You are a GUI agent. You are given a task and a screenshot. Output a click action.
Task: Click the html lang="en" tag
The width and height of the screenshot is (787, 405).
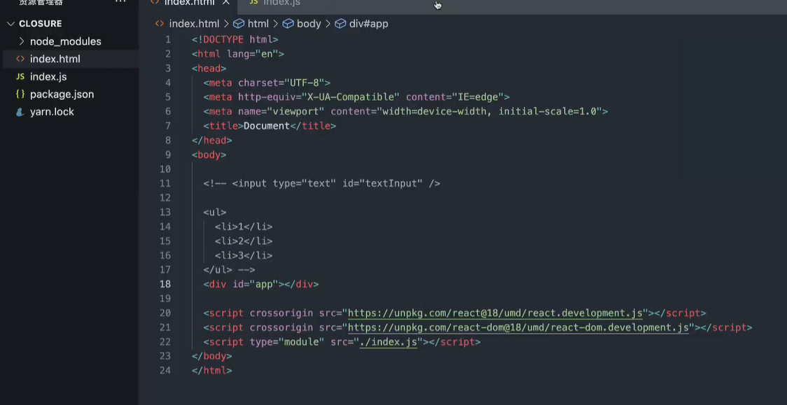238,54
